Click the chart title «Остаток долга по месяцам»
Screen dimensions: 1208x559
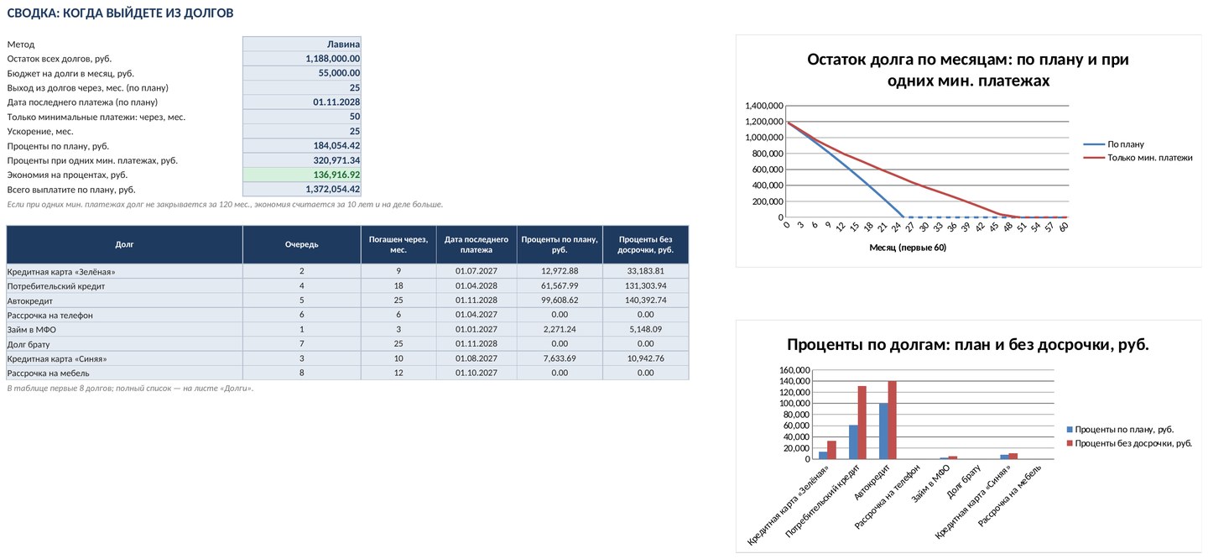point(968,71)
